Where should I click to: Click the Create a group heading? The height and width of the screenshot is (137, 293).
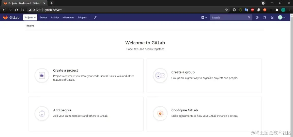click(183, 72)
